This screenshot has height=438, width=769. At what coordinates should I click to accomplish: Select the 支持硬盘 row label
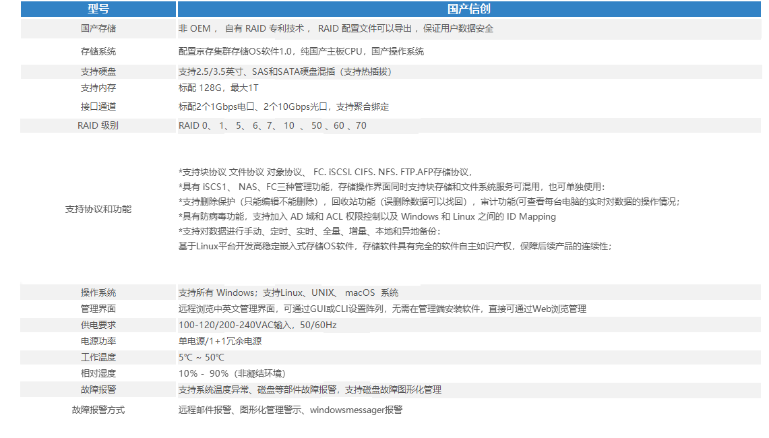(x=98, y=71)
